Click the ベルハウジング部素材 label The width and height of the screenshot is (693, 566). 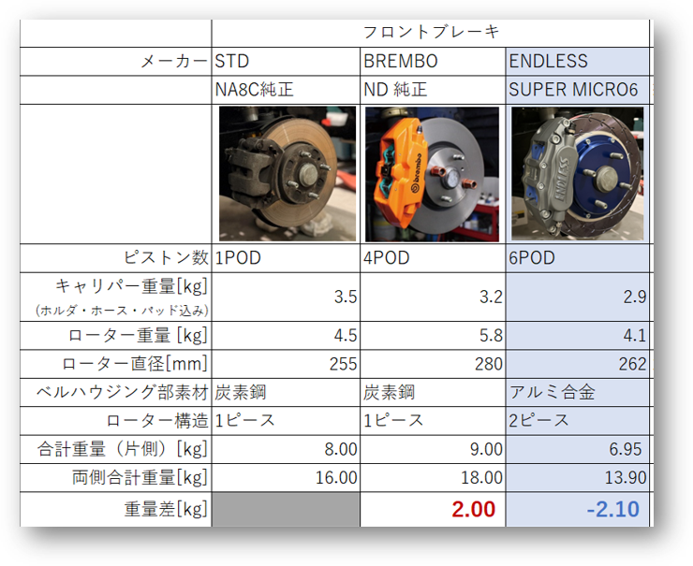tap(122, 393)
